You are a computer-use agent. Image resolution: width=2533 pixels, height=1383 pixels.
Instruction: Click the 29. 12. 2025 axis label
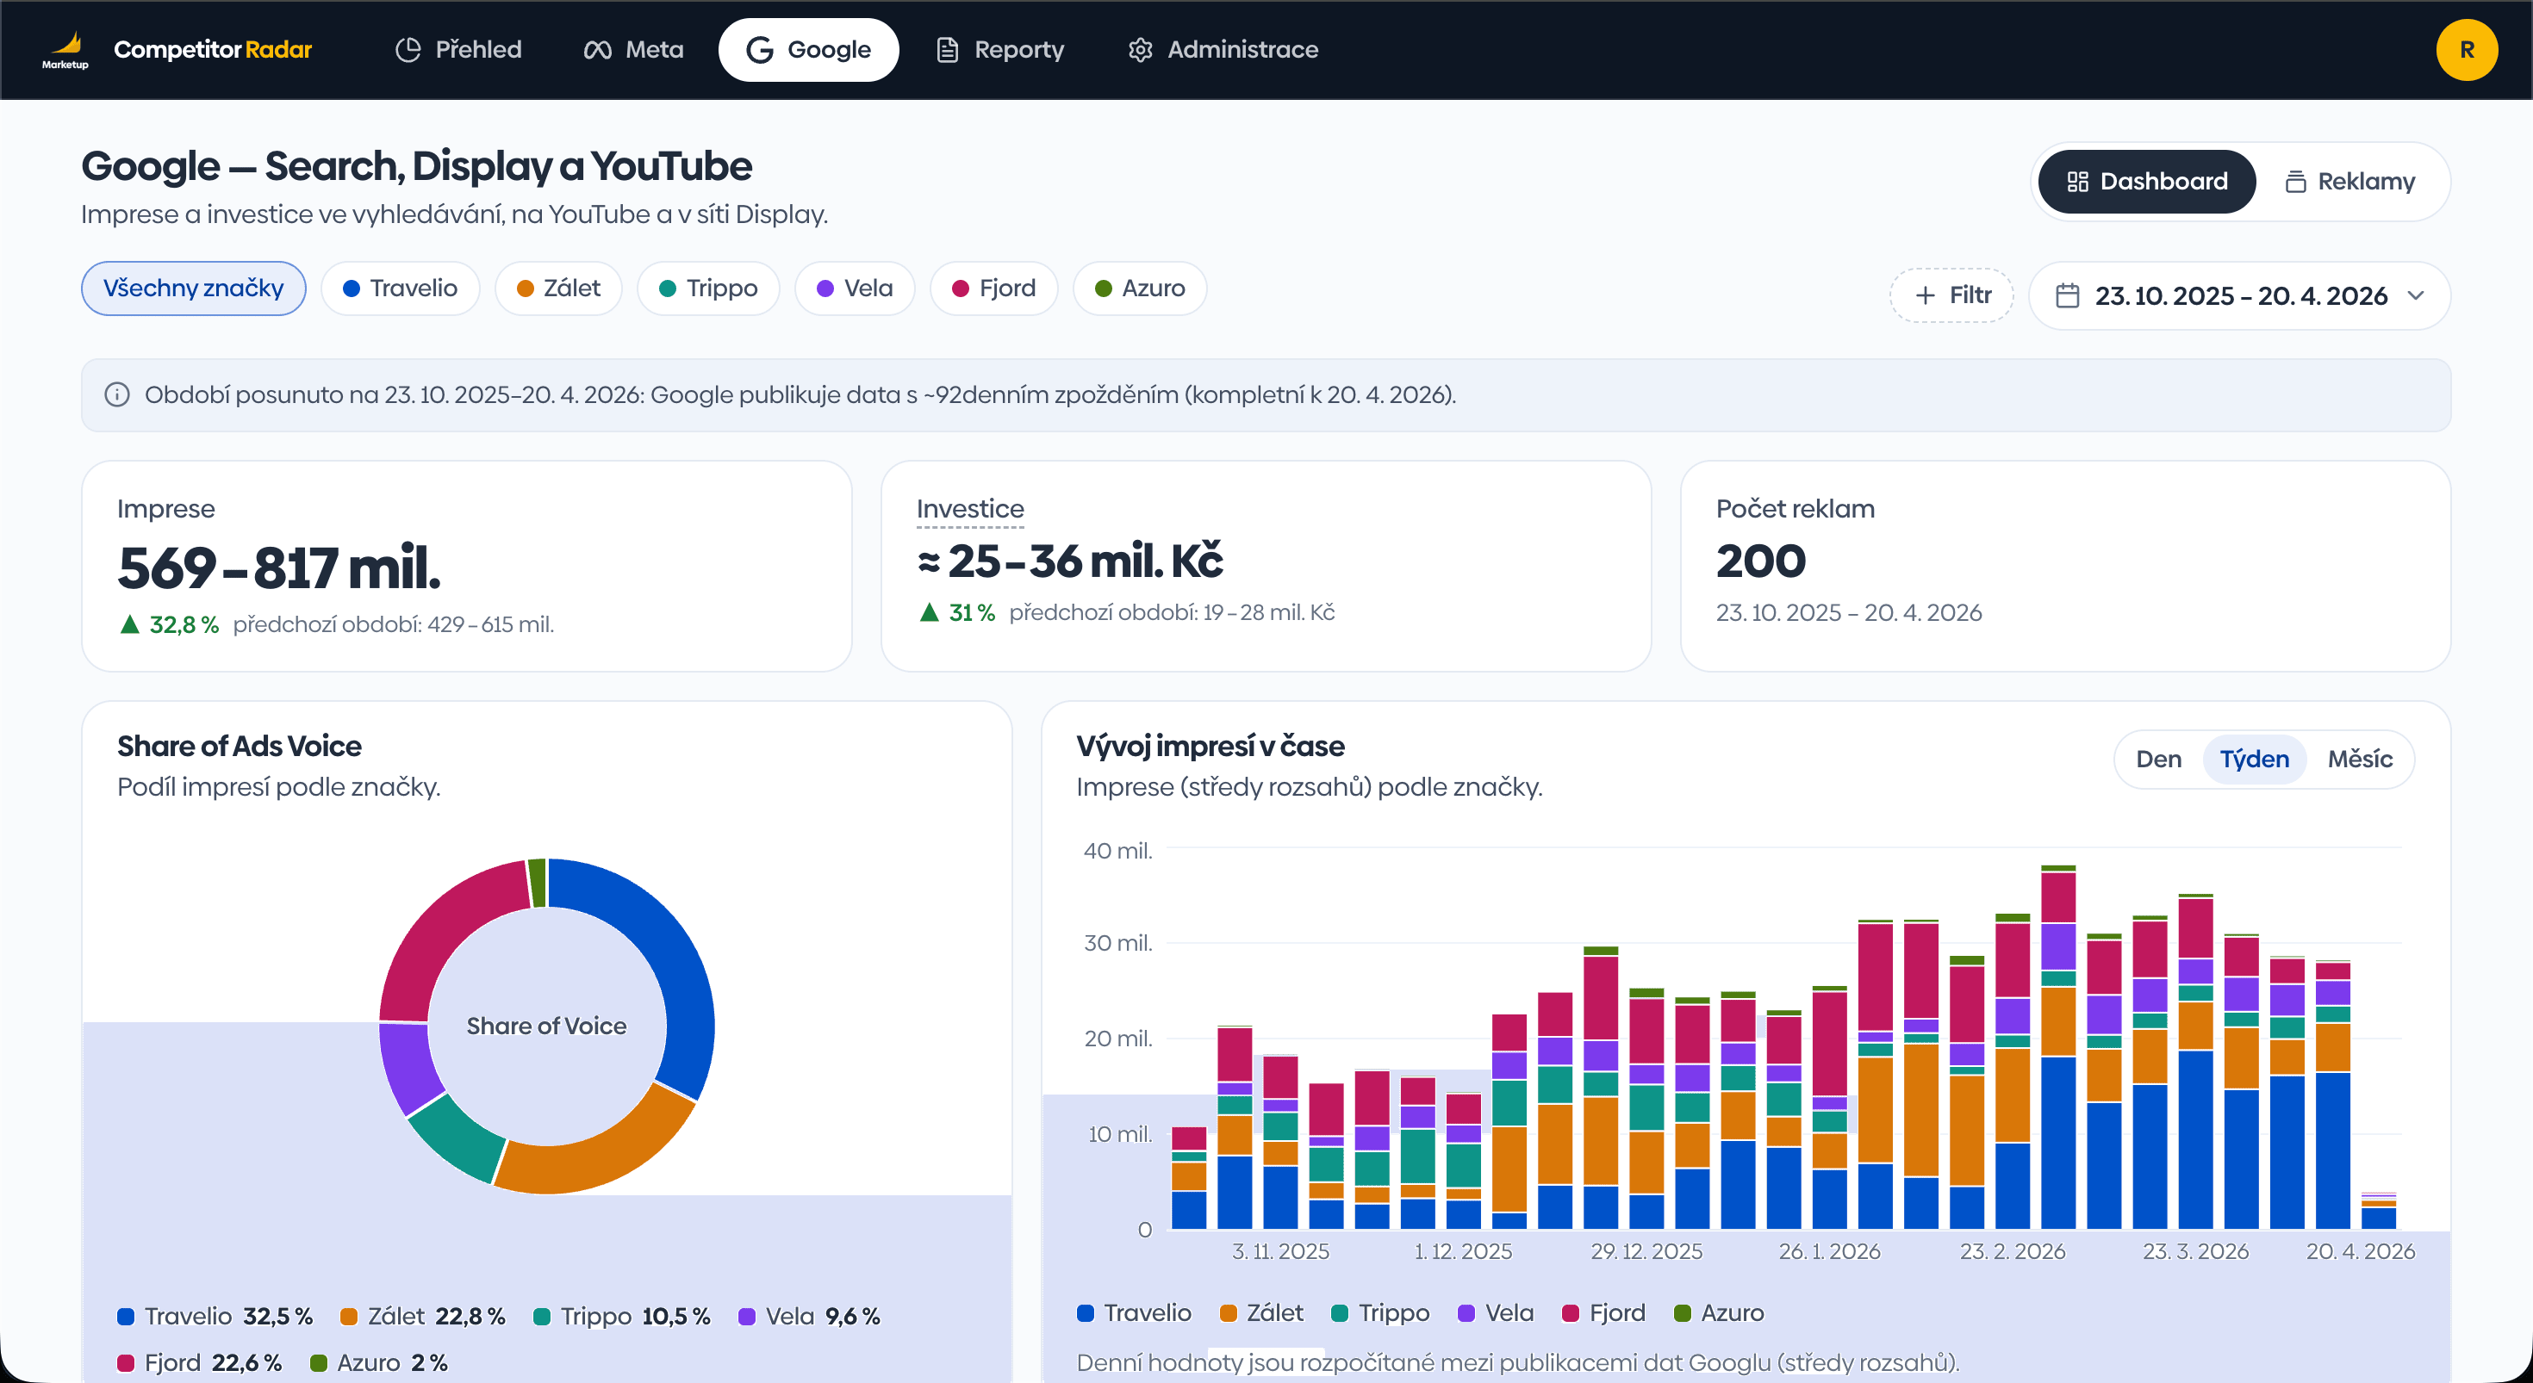point(1646,1251)
